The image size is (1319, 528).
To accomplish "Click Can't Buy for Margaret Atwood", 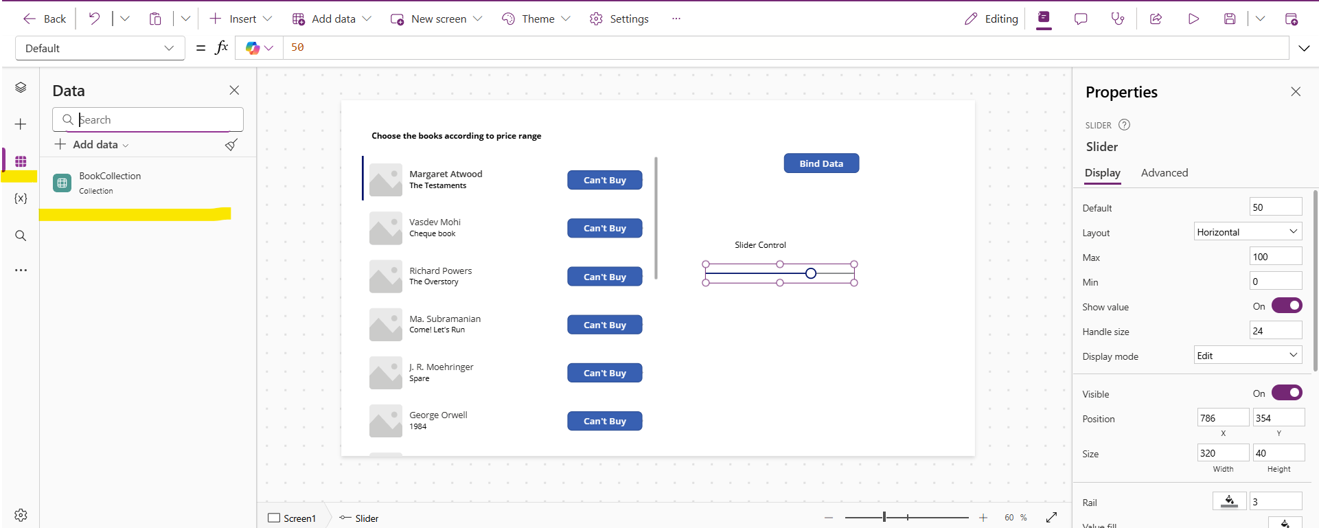I will point(604,180).
